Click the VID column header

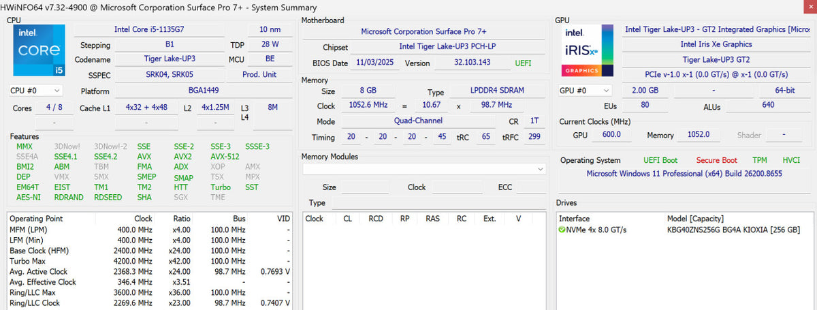[x=285, y=219]
